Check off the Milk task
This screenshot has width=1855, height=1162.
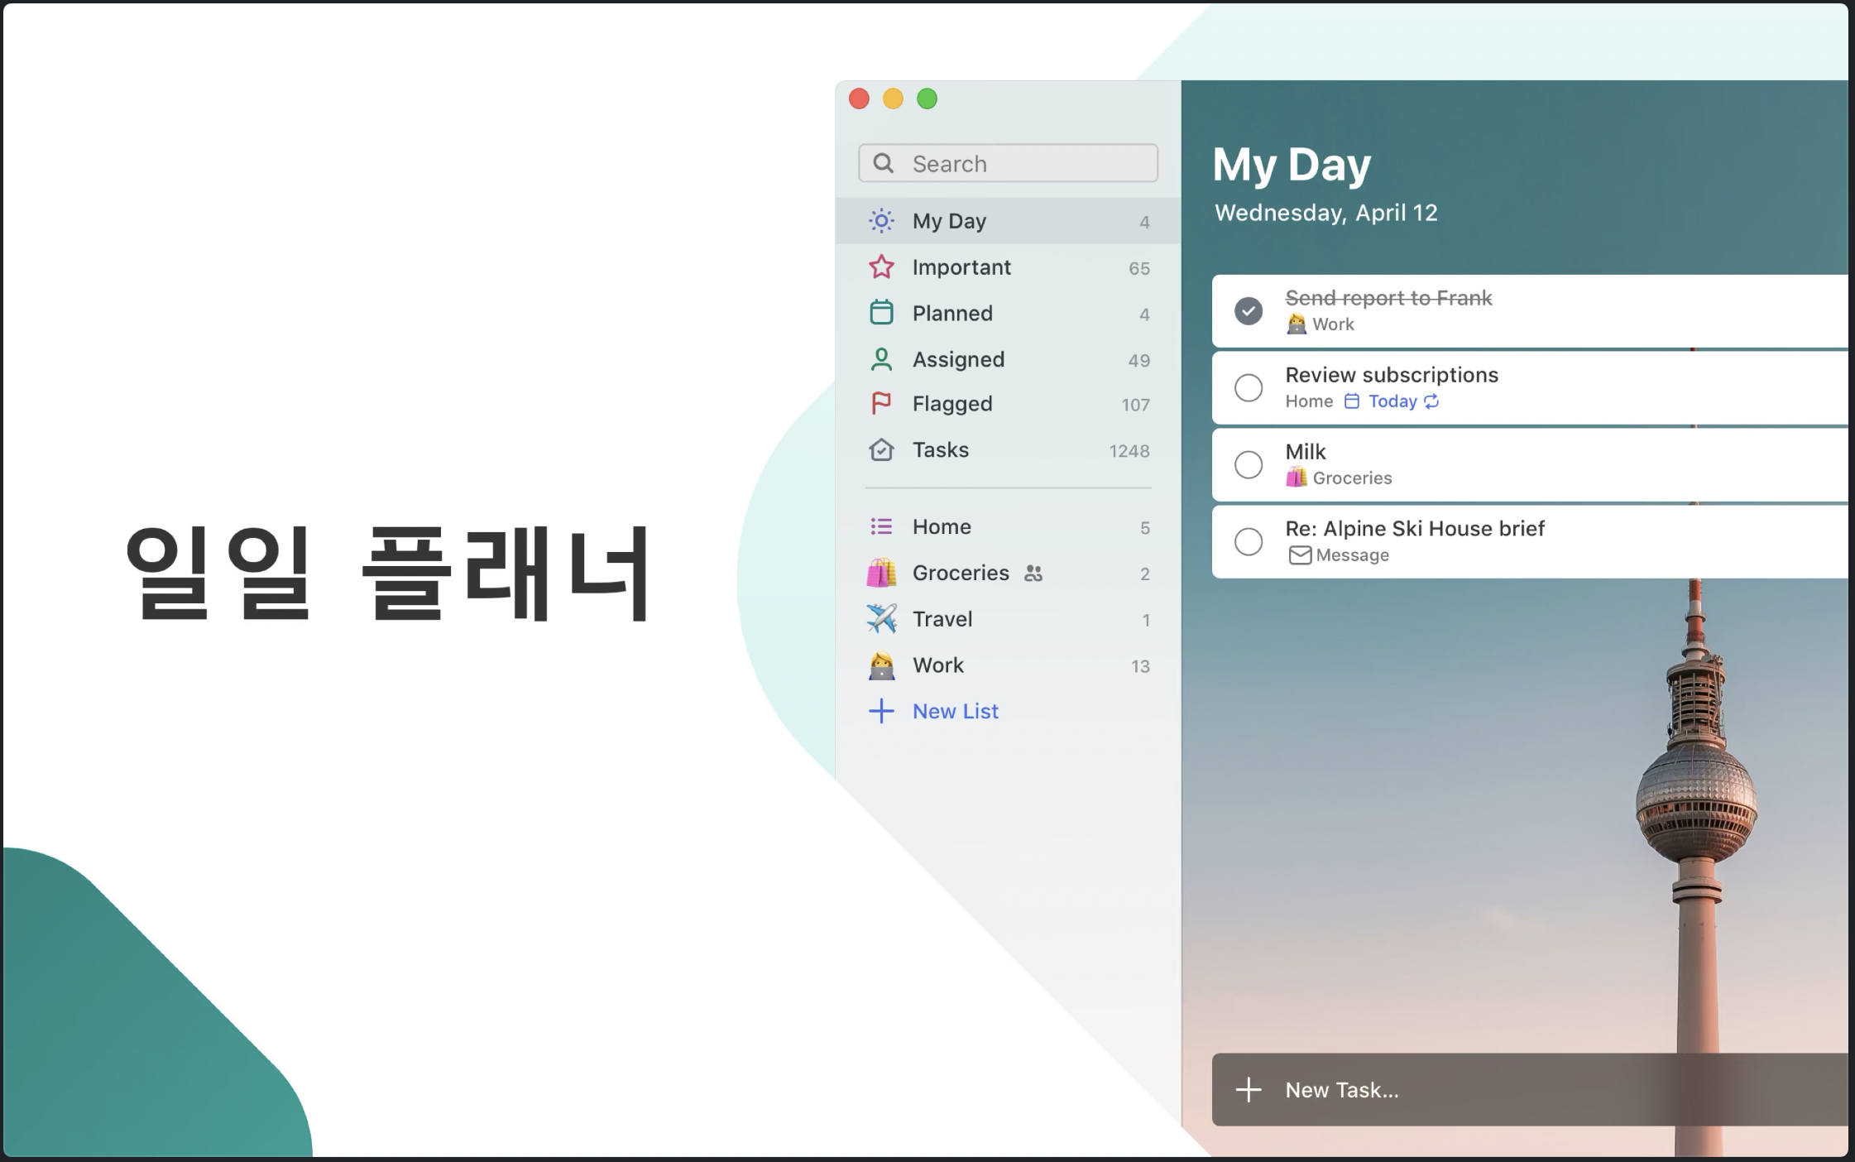(1249, 464)
